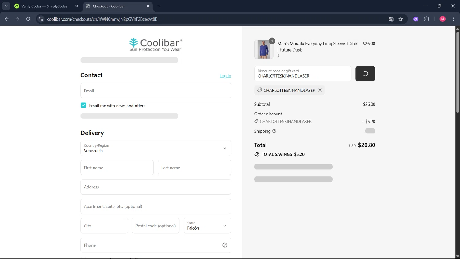Click the coolibar.com URL address bar
460x259 pixels.
102,19
